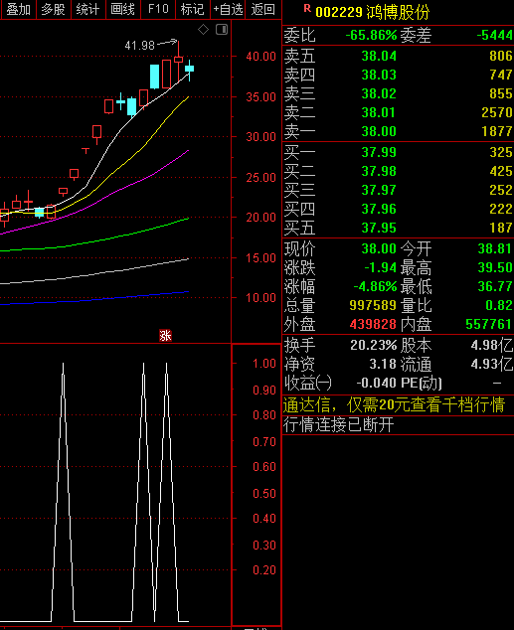
Task: Click 最高 value 39.50
Action: [495, 267]
